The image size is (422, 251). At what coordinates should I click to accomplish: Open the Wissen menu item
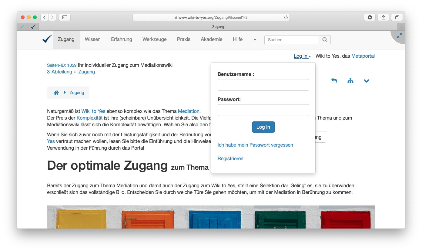(92, 39)
